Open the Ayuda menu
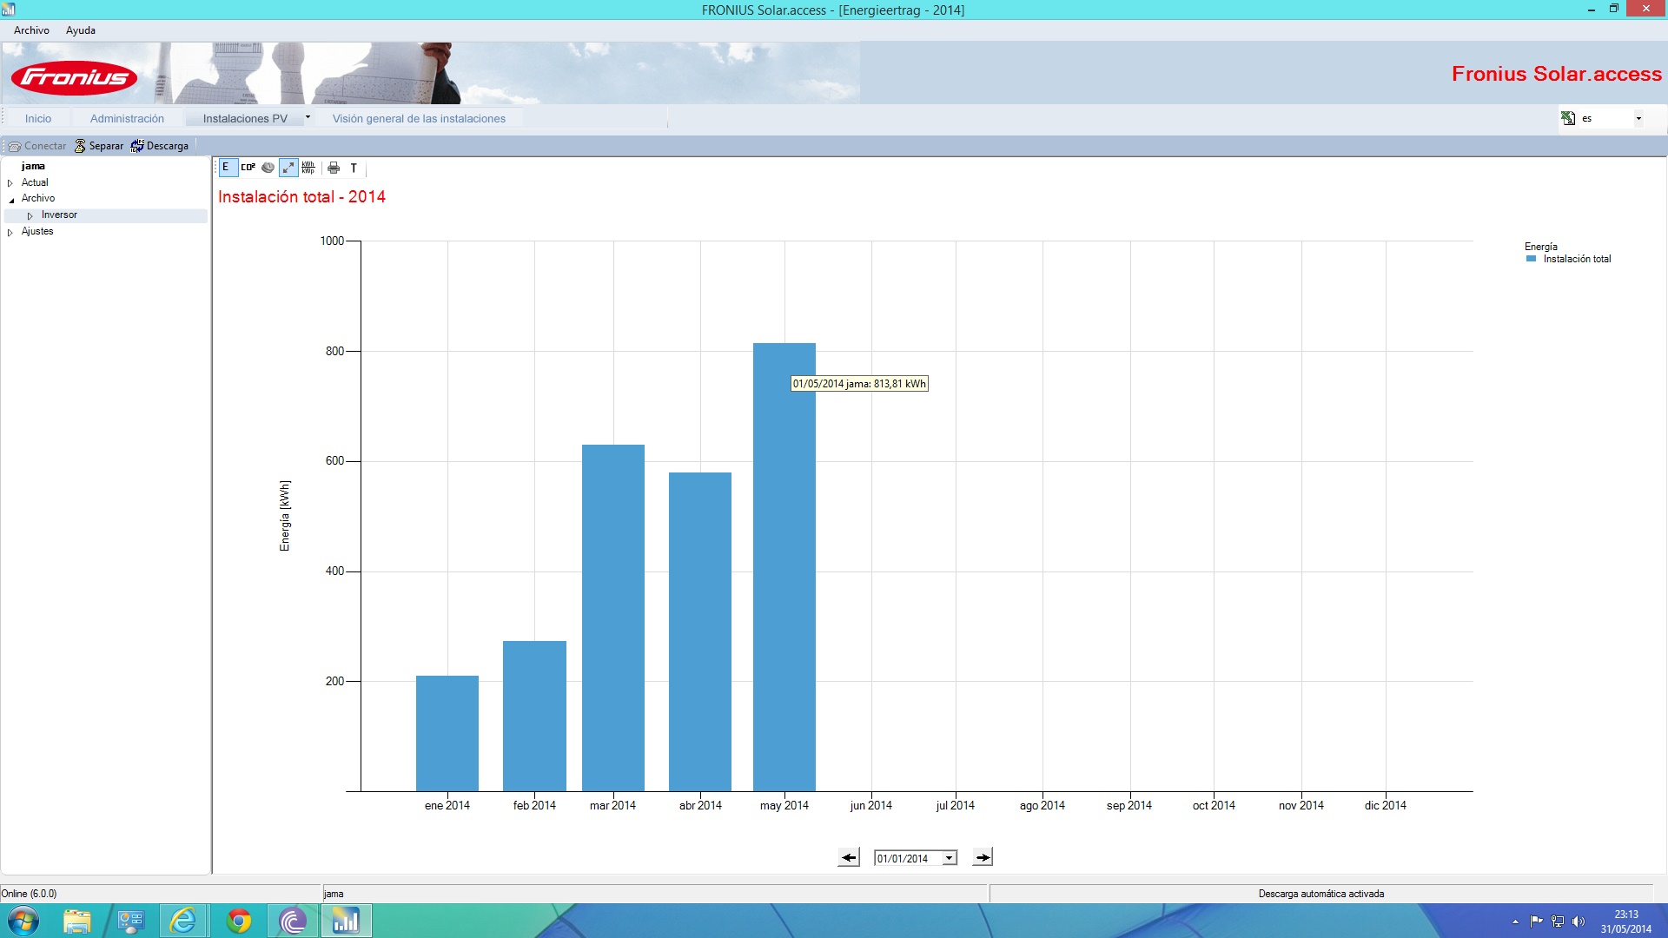 [x=81, y=30]
